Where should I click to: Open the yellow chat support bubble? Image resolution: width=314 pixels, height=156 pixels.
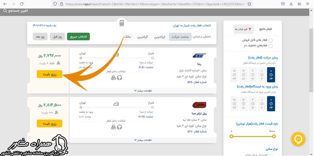click(x=298, y=139)
